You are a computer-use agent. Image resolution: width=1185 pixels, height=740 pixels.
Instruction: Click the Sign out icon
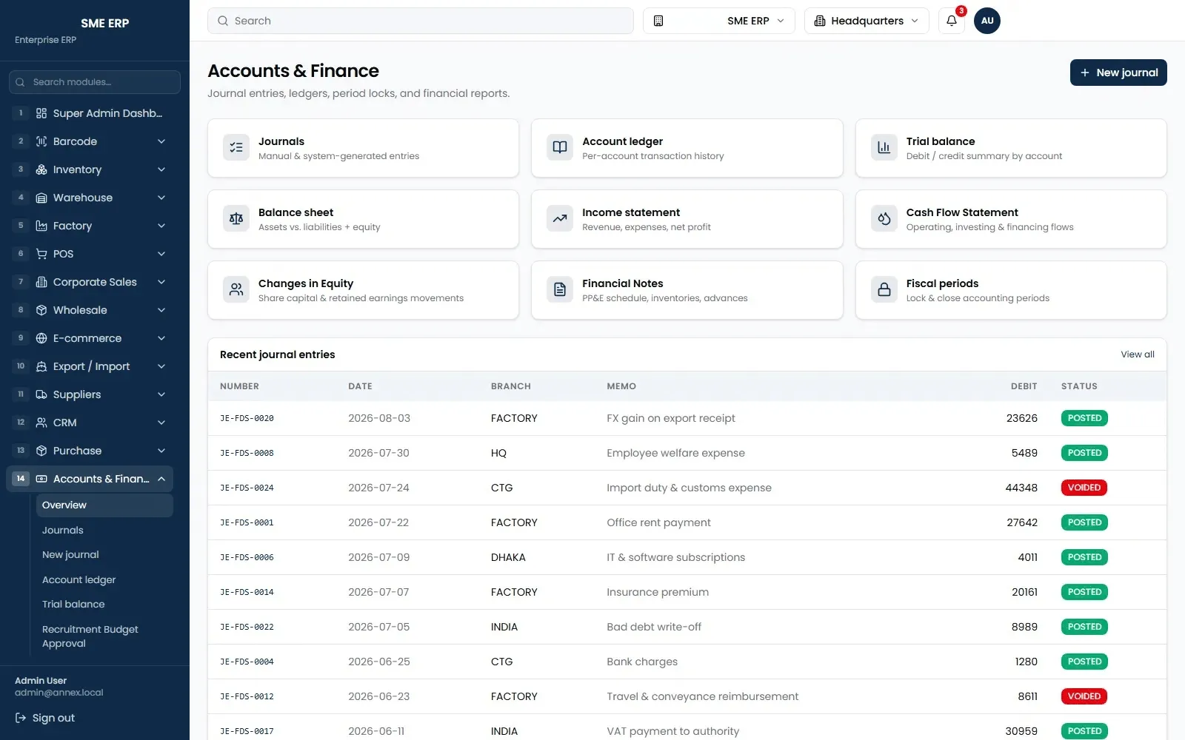tap(21, 718)
